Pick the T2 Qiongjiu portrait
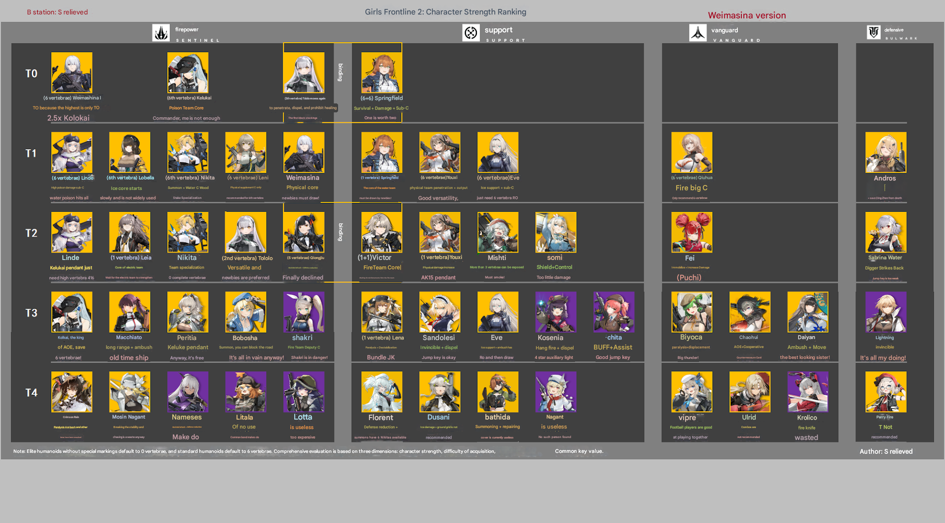This screenshot has width=945, height=523. (304, 232)
